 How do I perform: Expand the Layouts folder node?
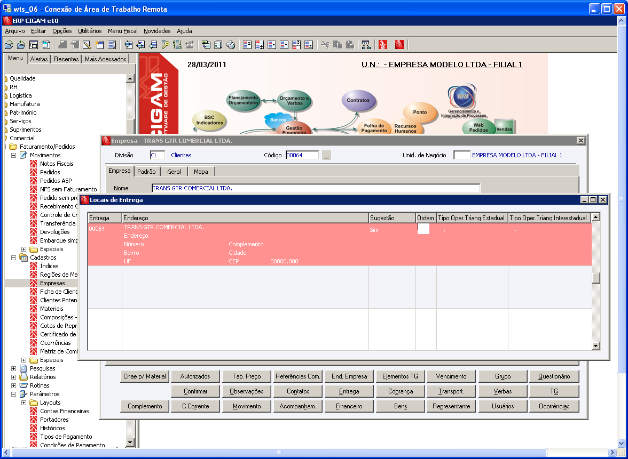pos(23,402)
